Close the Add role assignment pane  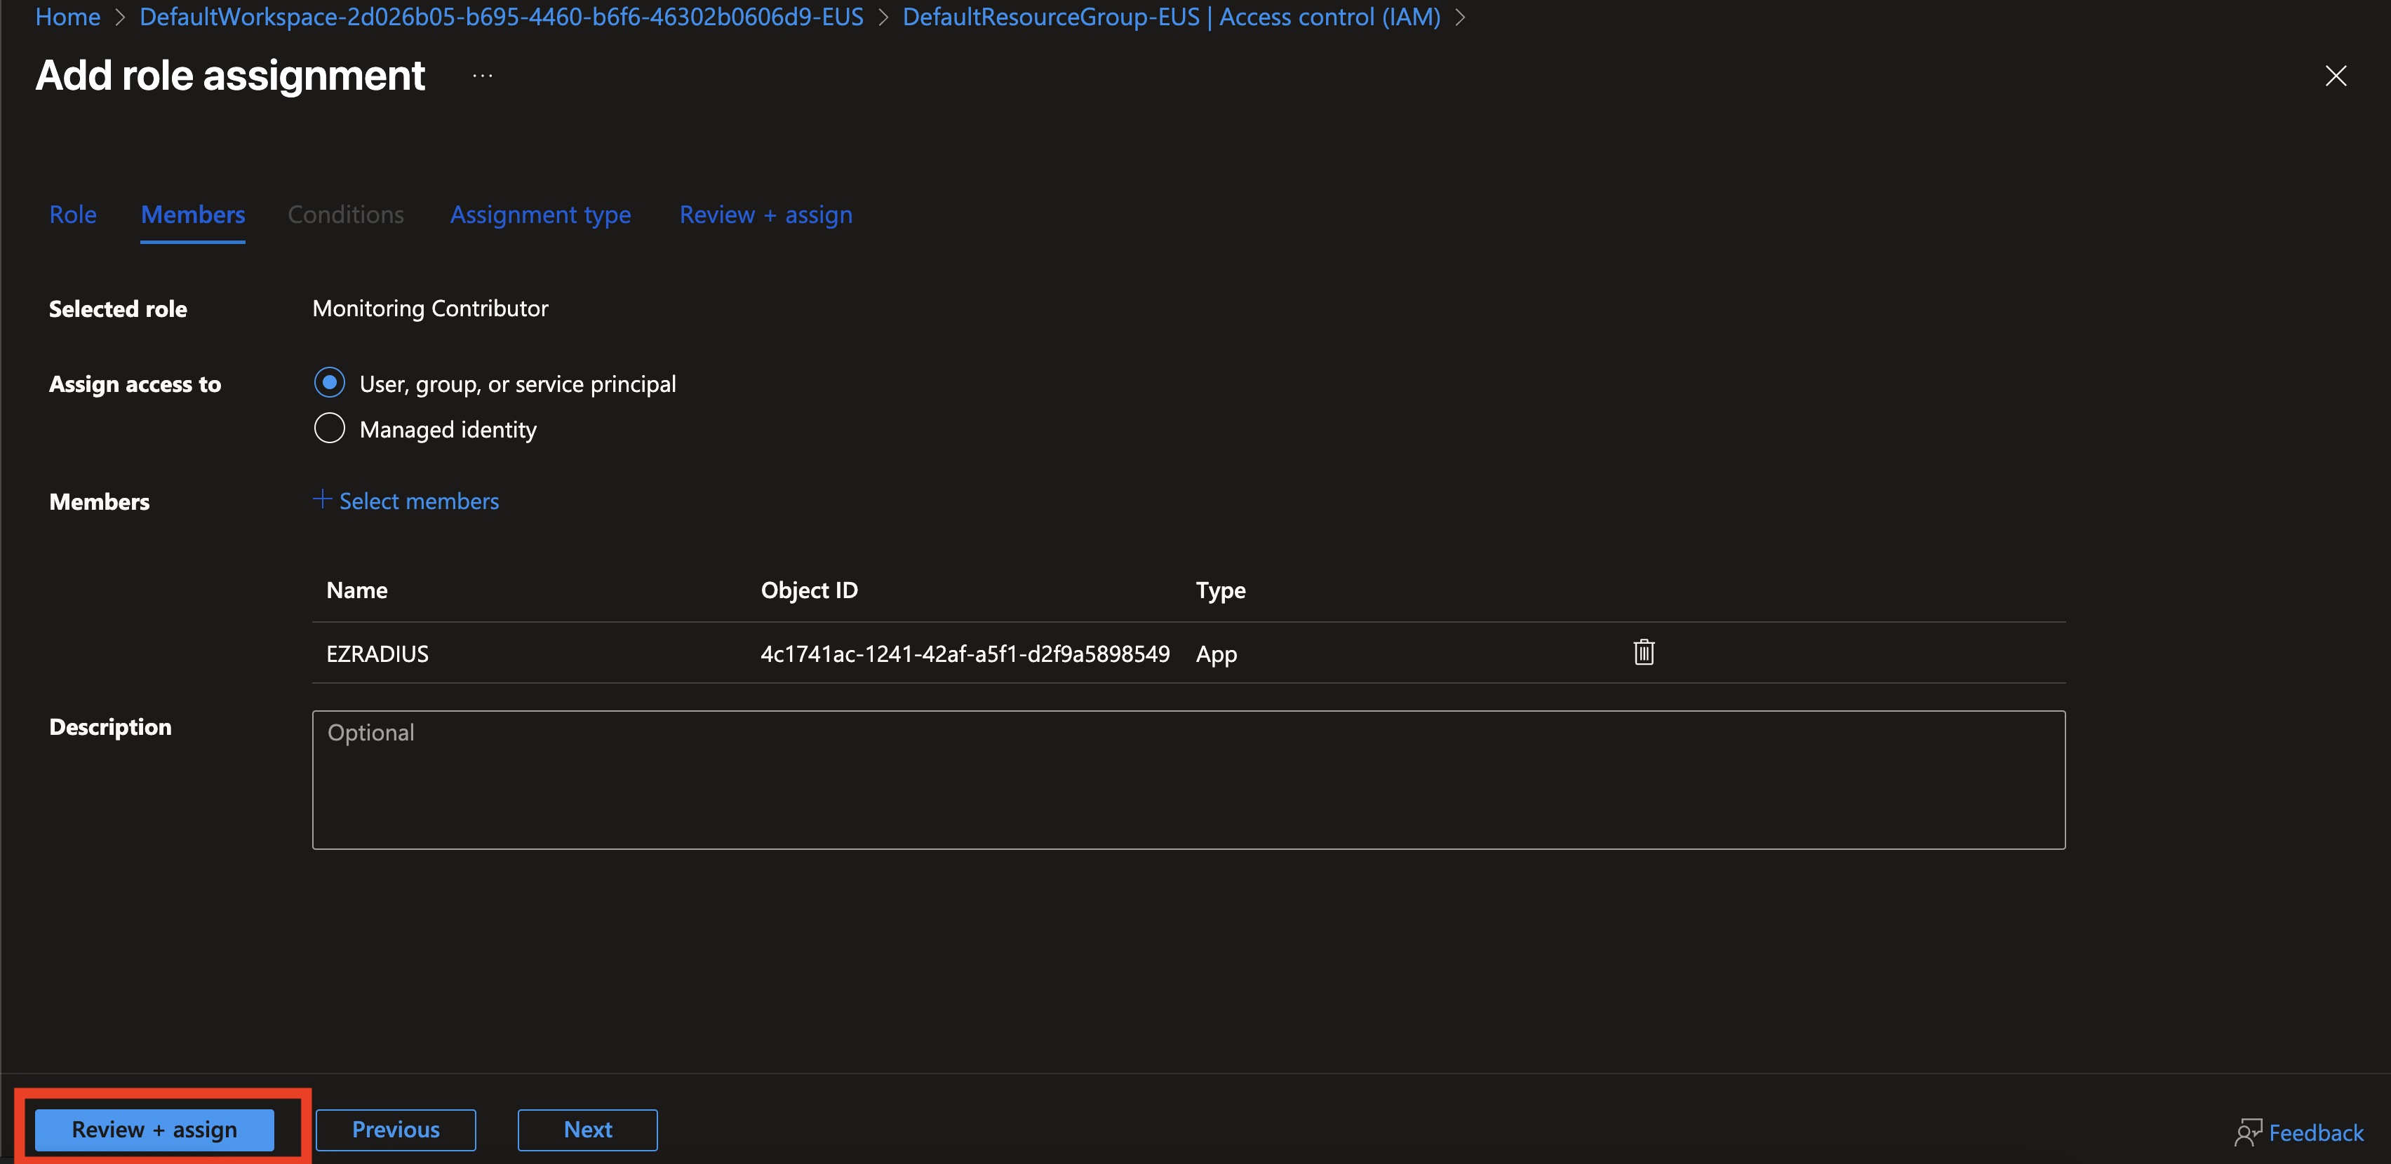pos(2336,76)
